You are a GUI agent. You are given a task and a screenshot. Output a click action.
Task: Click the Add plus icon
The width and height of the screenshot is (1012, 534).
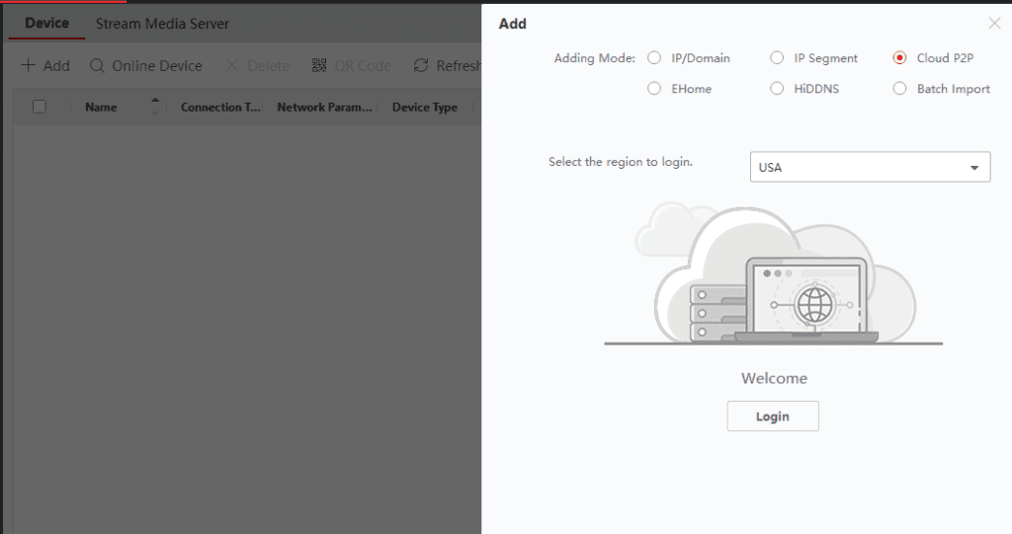tap(29, 66)
